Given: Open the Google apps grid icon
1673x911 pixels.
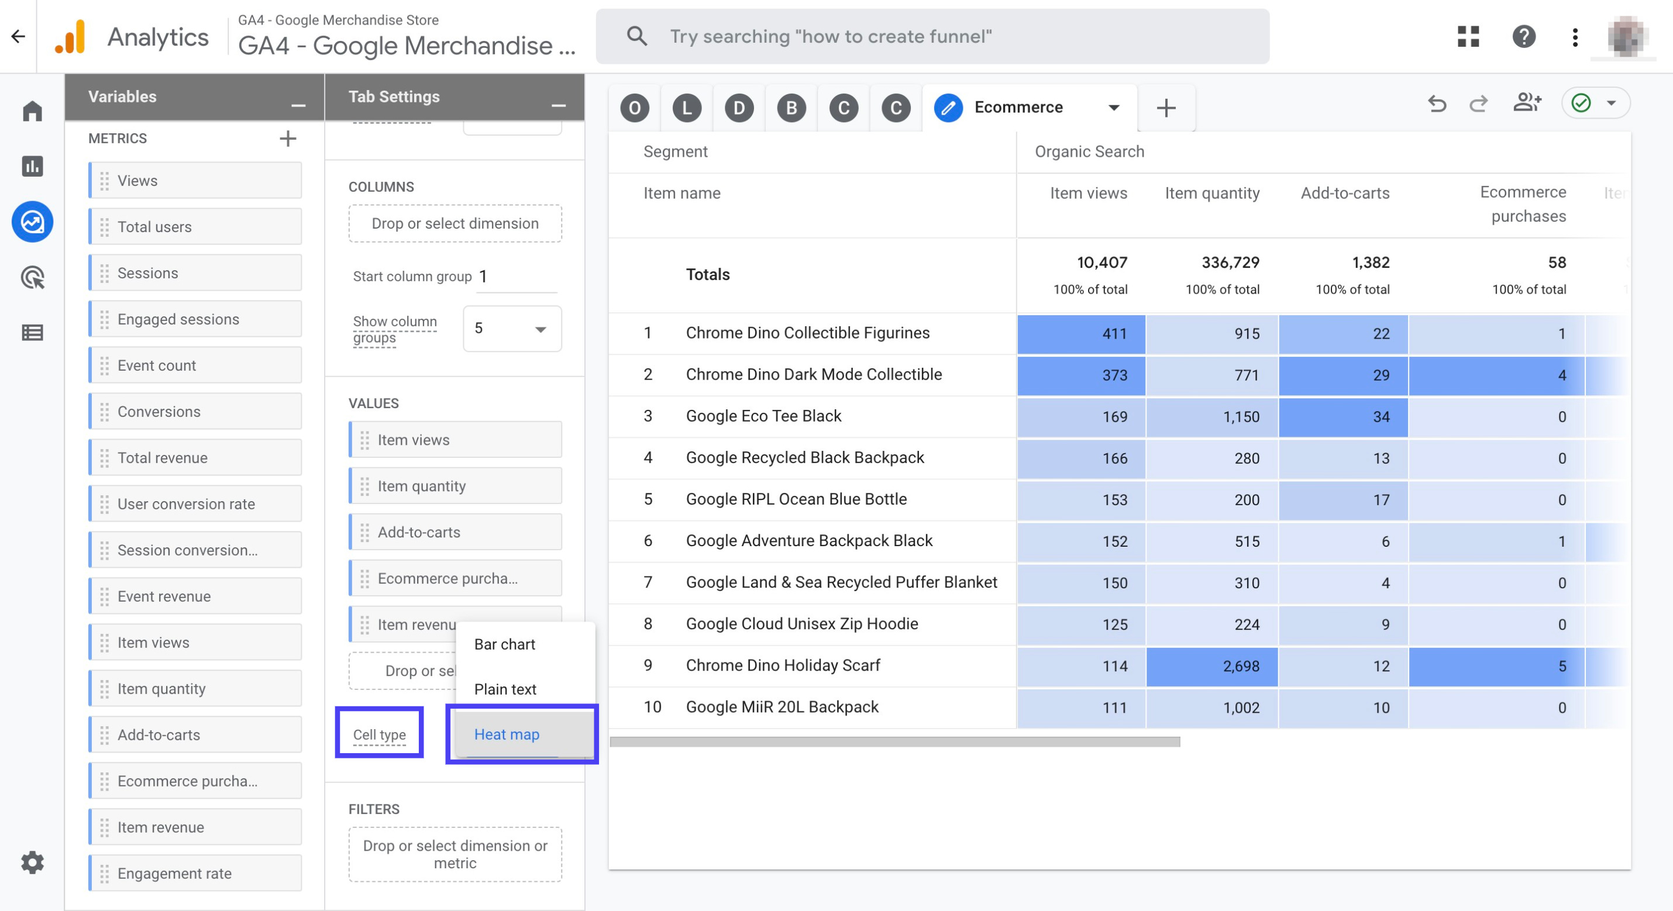Looking at the screenshot, I should (1468, 36).
